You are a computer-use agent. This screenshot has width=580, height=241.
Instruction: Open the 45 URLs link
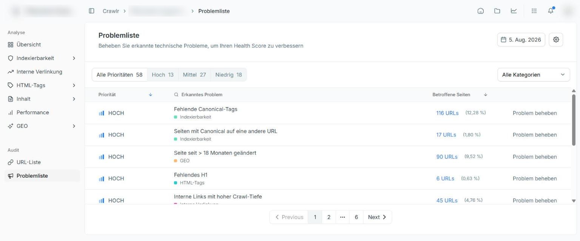tap(447, 200)
